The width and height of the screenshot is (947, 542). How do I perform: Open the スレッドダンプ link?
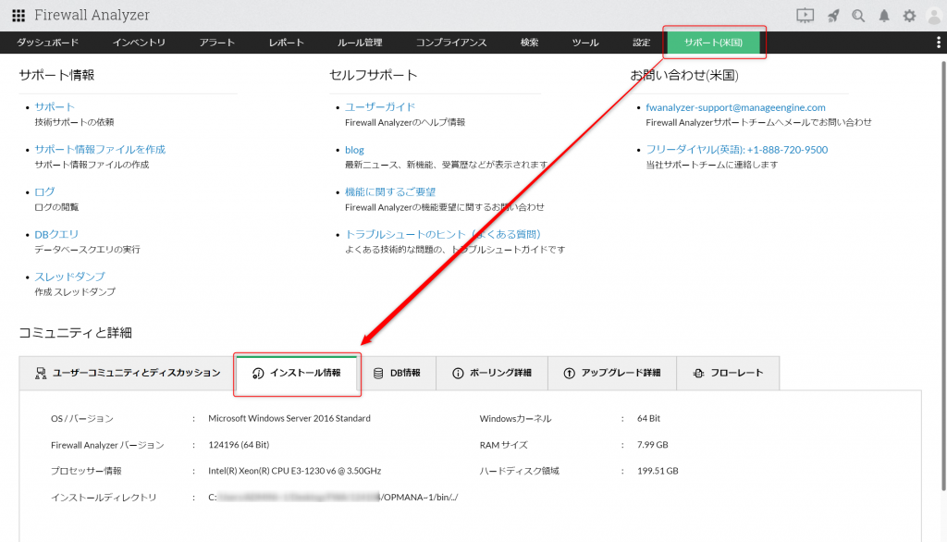pyautogui.click(x=69, y=277)
